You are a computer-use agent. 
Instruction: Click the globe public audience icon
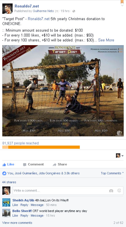(74, 11)
